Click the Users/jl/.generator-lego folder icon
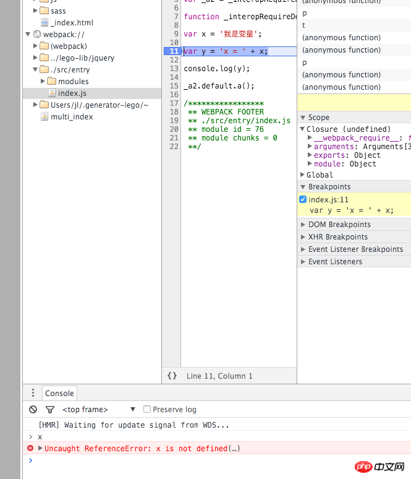Viewport: 411px width, 479px height. pyautogui.click(x=44, y=105)
